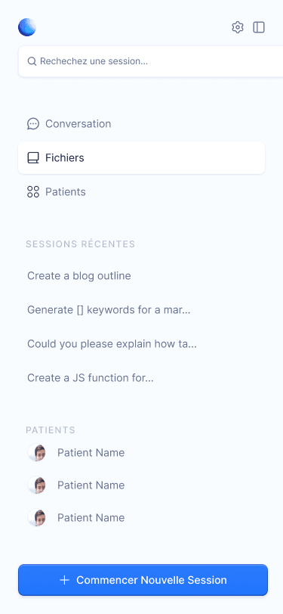The image size is (283, 614).
Task: Open settings via the gear icon
Action: pyautogui.click(x=238, y=27)
